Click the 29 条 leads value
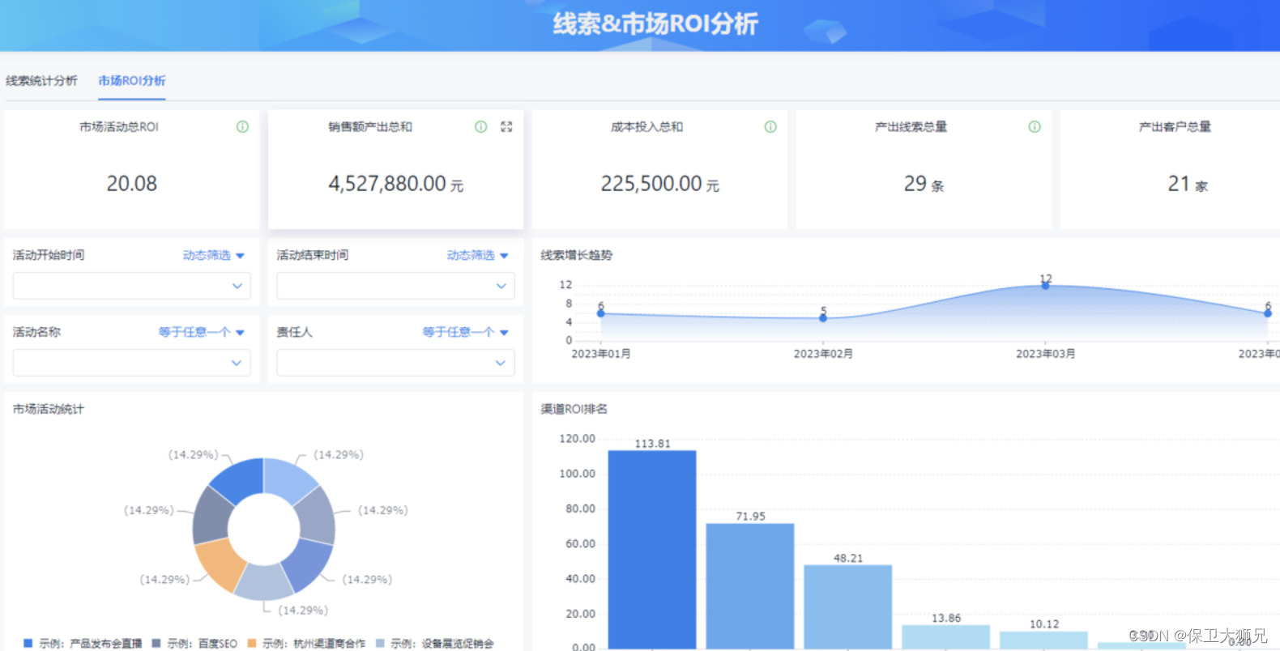The width and height of the screenshot is (1280, 651). (924, 184)
